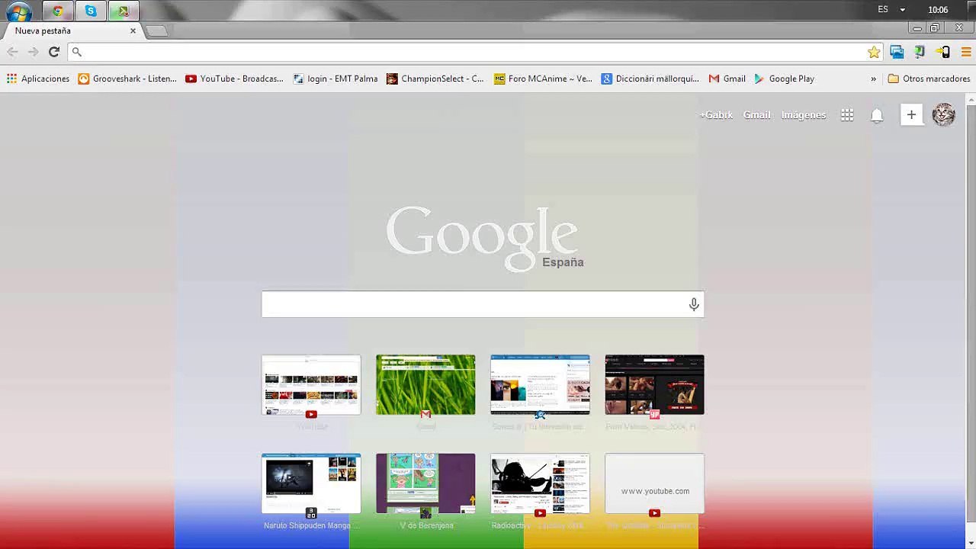
Task: Start voice search with the microphone
Action: (694, 304)
